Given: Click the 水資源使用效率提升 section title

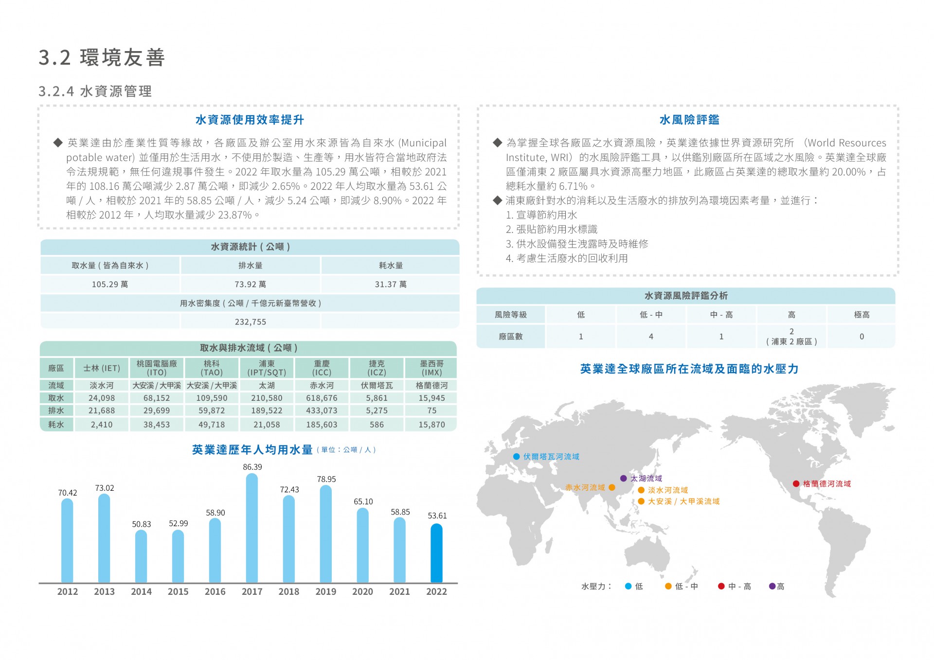Looking at the screenshot, I should tap(250, 120).
